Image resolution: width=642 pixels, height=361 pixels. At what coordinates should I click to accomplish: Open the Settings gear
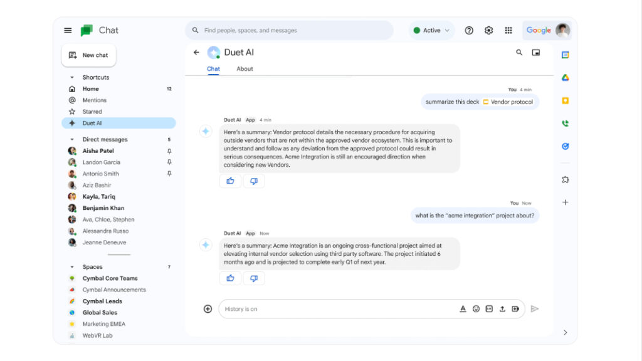(x=488, y=30)
